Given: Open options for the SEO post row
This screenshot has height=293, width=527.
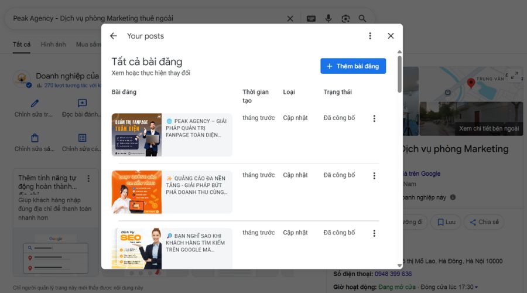Looking at the screenshot, I should pos(374,233).
